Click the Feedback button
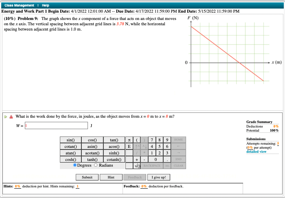Image resolution: width=285 pixels, height=198 pixels. [135, 177]
